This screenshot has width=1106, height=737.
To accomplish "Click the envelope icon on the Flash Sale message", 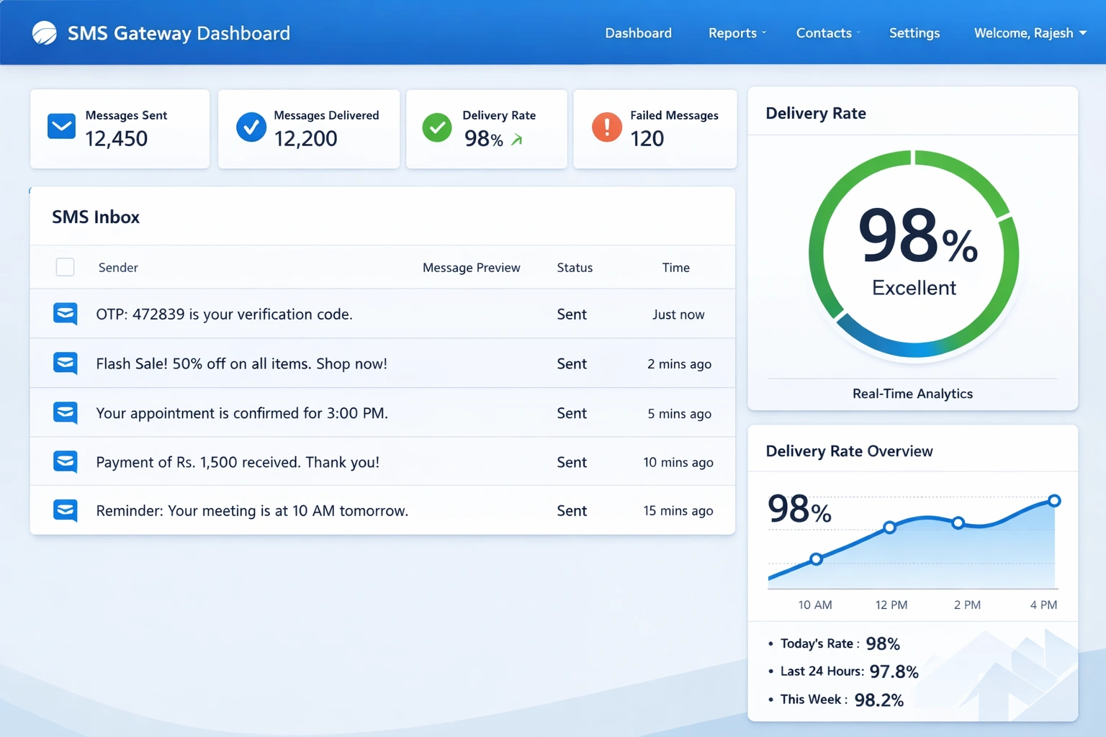I will coord(65,363).
